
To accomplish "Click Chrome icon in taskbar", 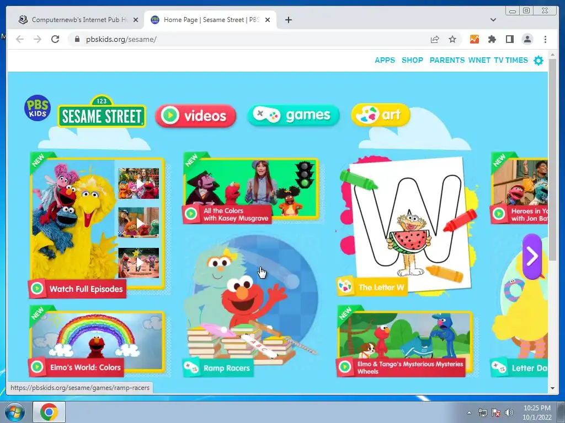I will tap(49, 412).
